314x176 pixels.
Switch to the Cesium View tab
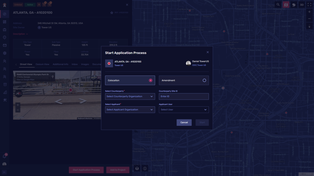click(x=42, y=64)
